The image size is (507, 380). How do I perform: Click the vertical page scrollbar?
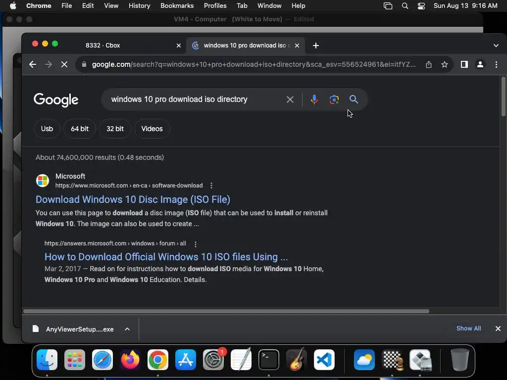click(x=504, y=96)
